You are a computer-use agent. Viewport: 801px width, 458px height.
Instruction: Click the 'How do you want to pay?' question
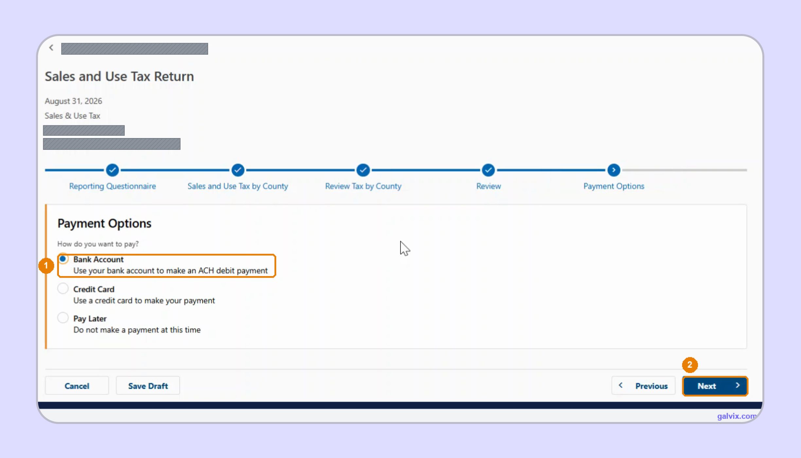[98, 244]
